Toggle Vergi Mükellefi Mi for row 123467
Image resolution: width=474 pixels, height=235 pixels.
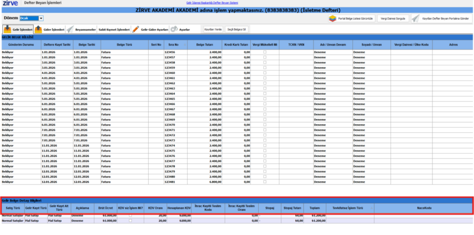pos(265,109)
